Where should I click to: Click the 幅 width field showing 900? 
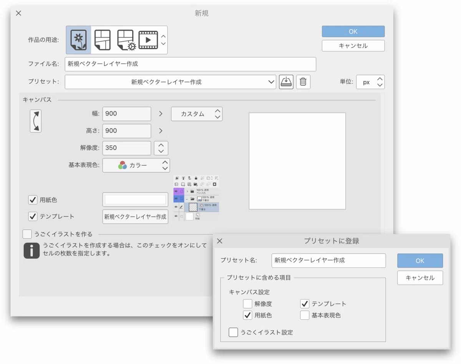pos(127,114)
